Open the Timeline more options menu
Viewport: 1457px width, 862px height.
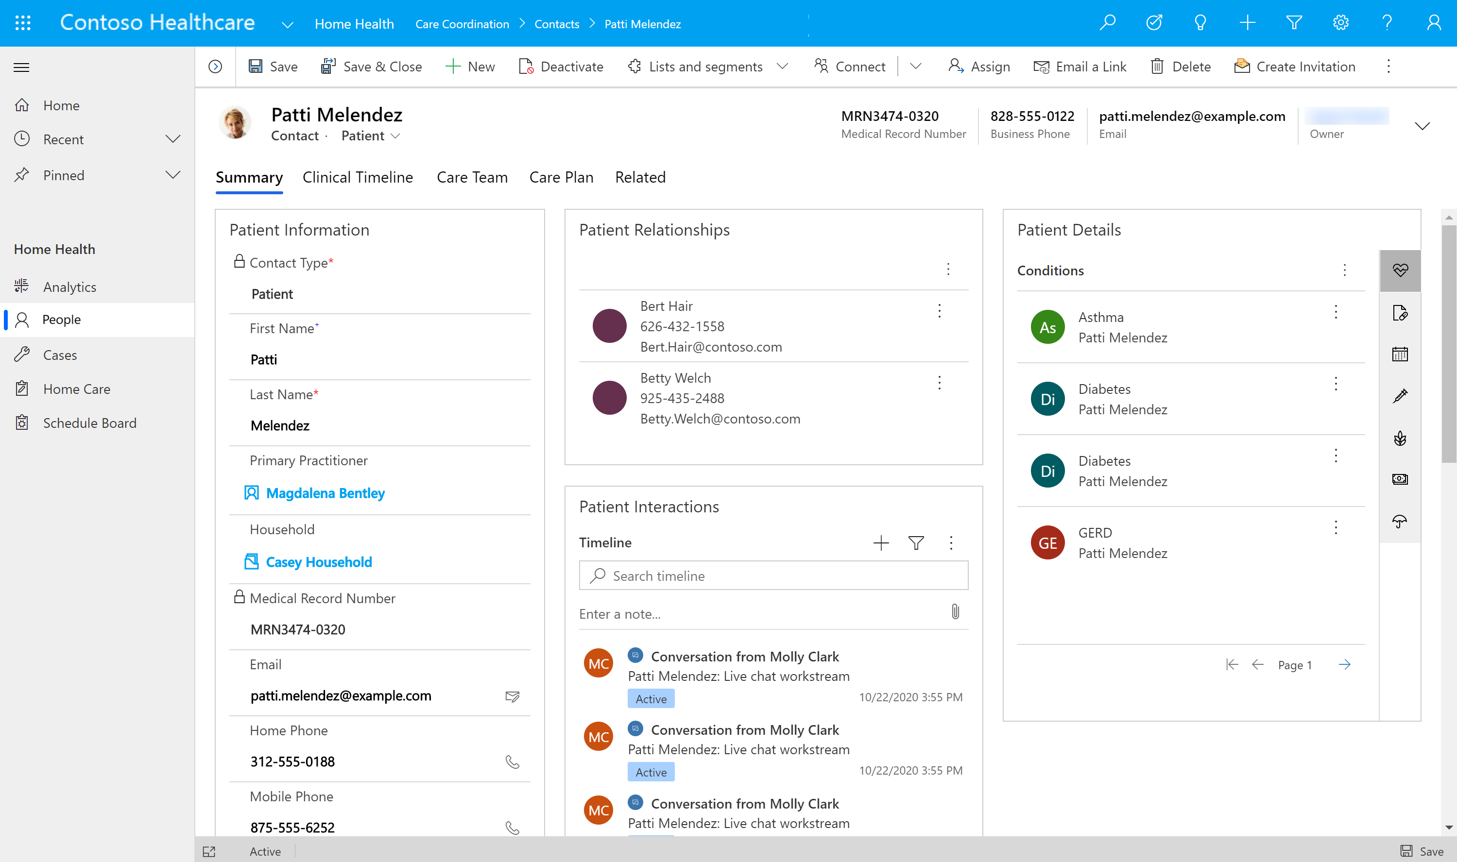click(951, 542)
